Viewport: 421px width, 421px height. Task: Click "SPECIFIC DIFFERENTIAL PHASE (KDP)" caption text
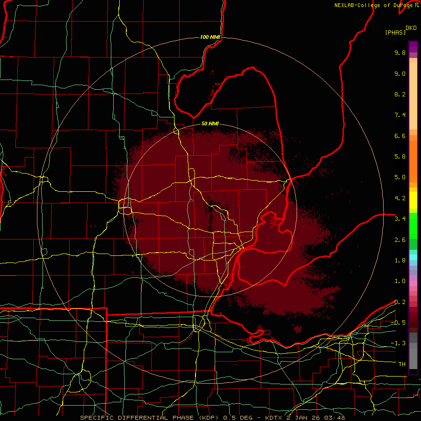(x=149, y=418)
